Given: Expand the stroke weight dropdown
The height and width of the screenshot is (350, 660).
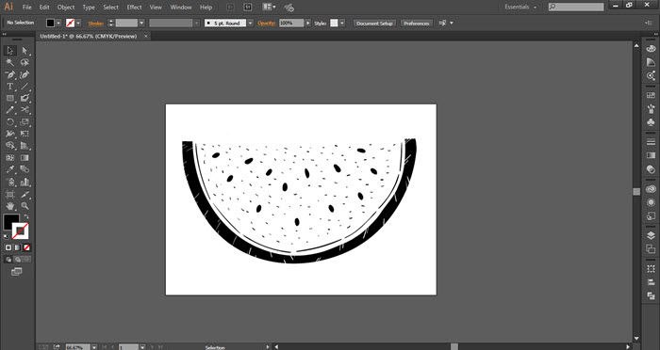Looking at the screenshot, I should click(141, 24).
